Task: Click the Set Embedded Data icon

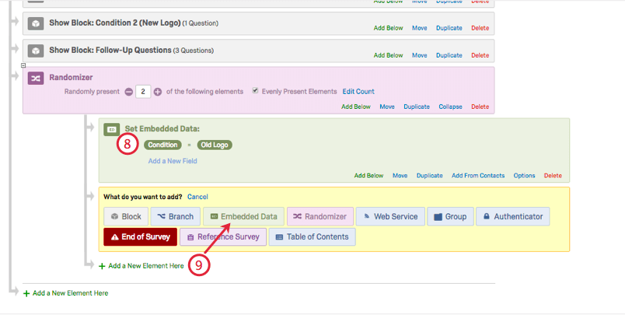Action: (x=112, y=129)
